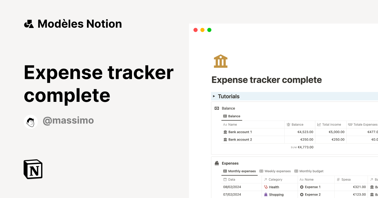This screenshot has width=378, height=198.
Task: Open the Category column dropdown arrow
Action: tap(265, 179)
